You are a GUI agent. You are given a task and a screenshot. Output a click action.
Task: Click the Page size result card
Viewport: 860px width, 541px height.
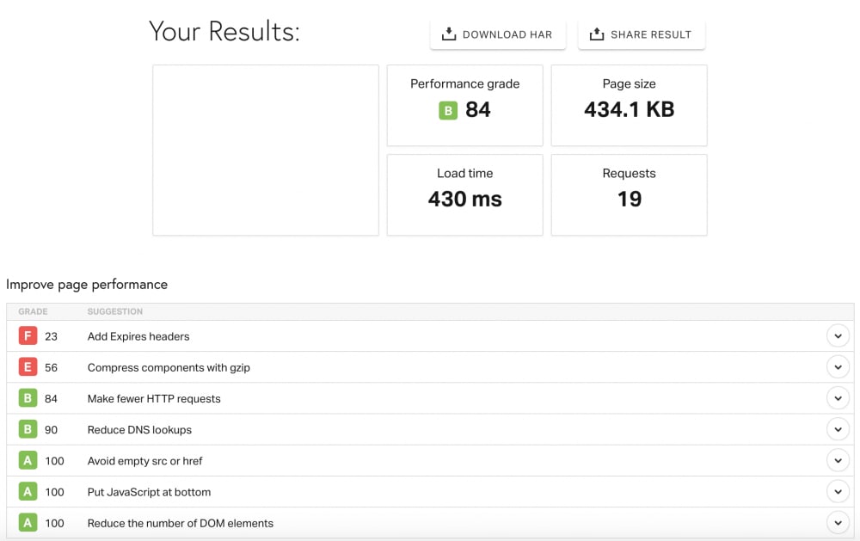click(x=629, y=105)
